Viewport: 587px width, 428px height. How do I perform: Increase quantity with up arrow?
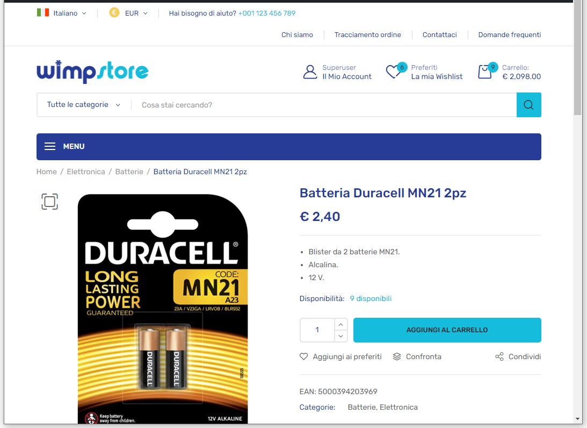(340, 325)
